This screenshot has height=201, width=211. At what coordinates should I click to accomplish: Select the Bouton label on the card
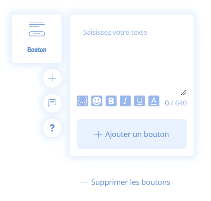37,50
